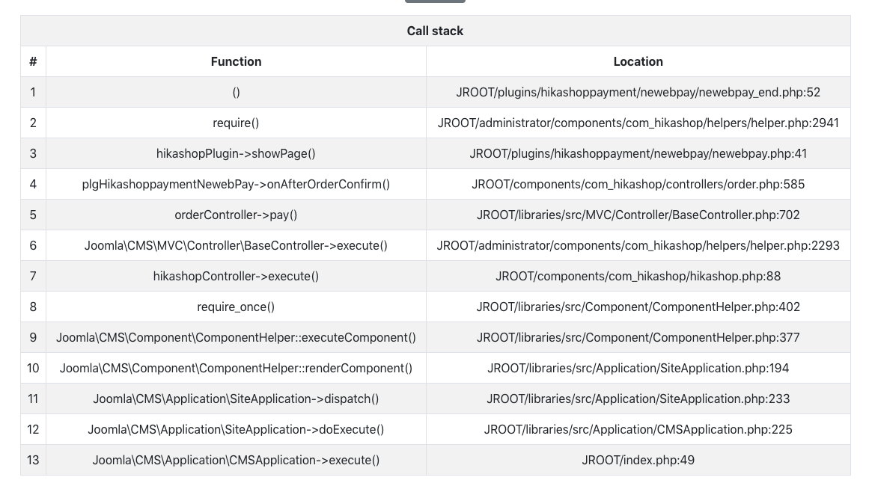
Task: Click the helper.php:2941 location cell
Action: [638, 123]
